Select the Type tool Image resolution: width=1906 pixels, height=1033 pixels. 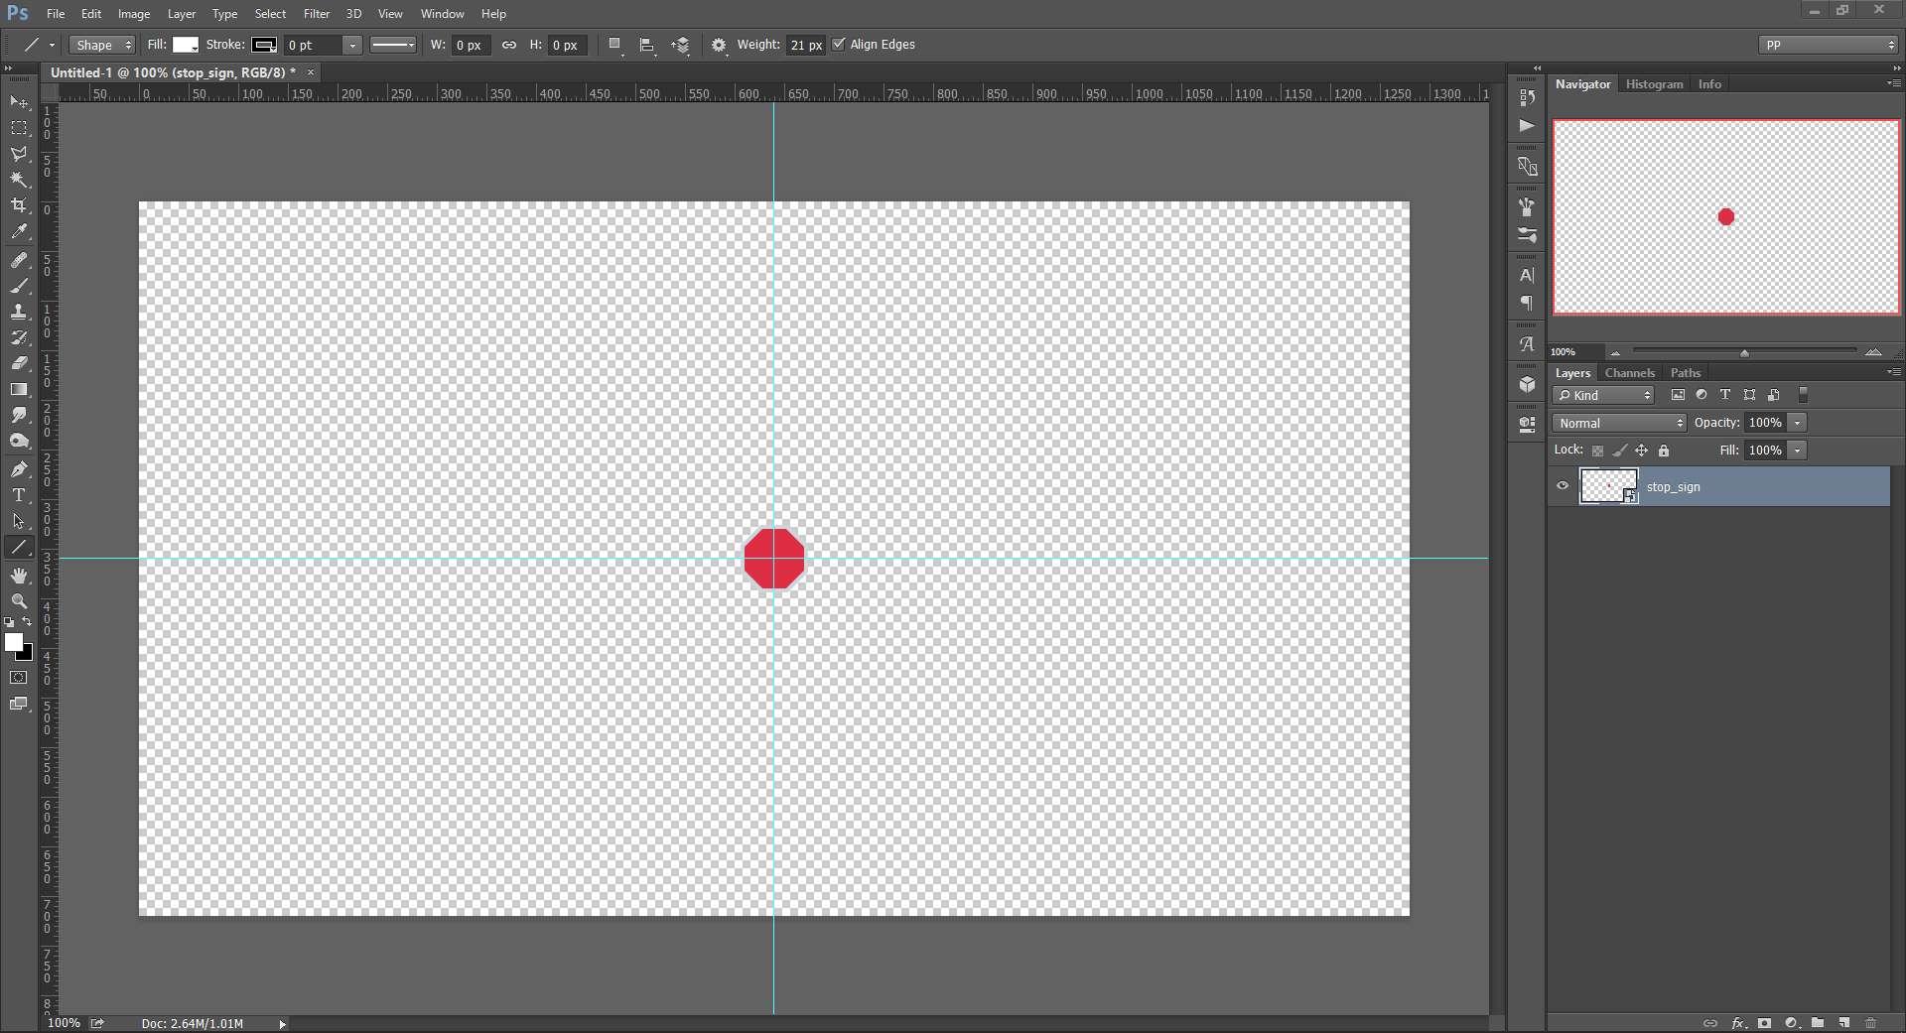click(x=19, y=494)
